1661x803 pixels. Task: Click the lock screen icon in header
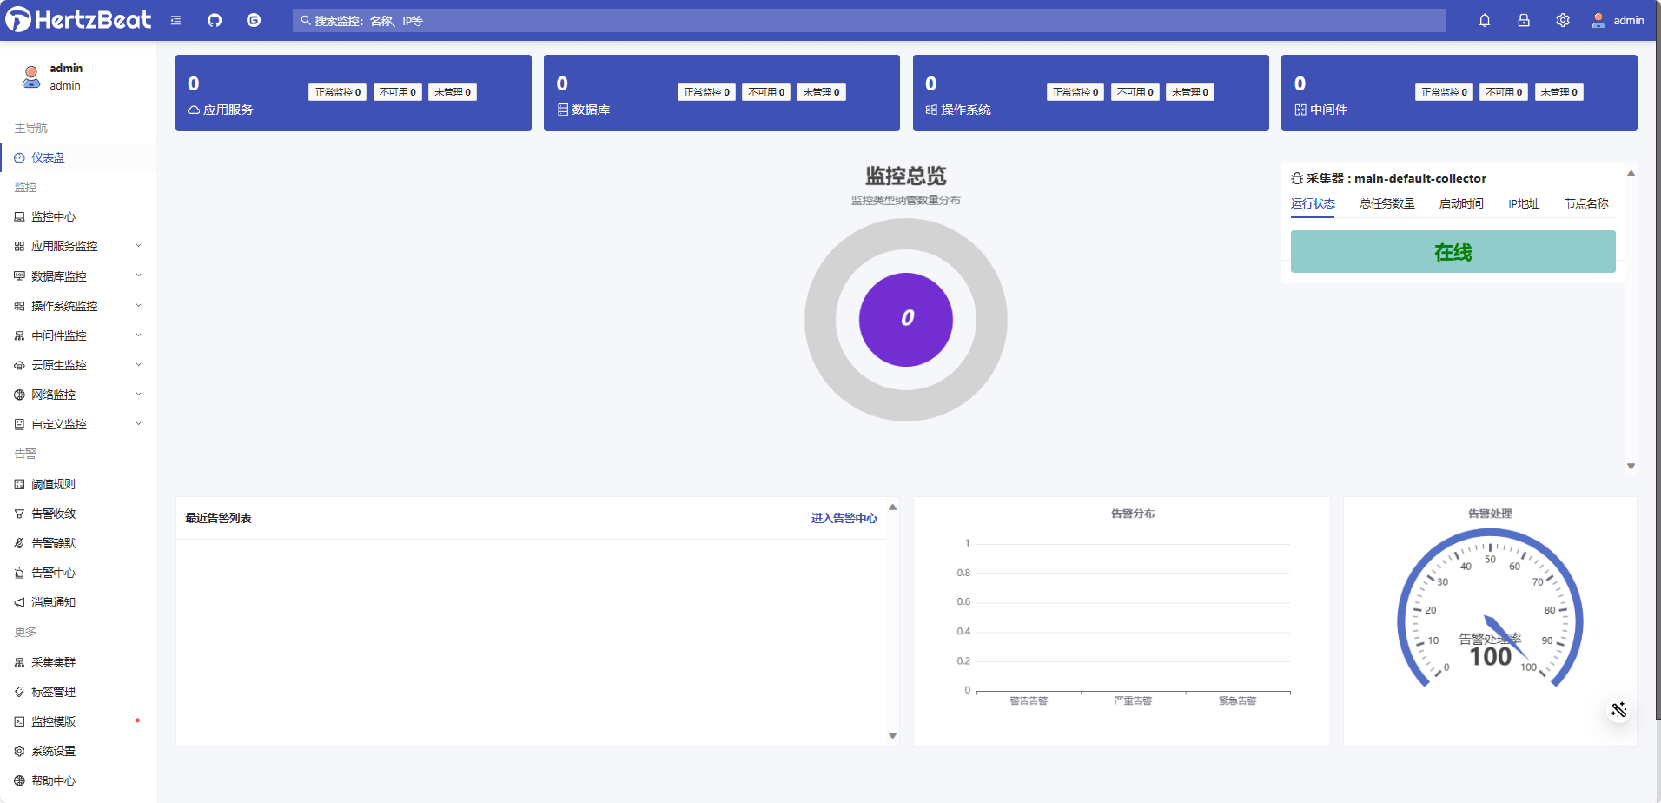pos(1523,19)
